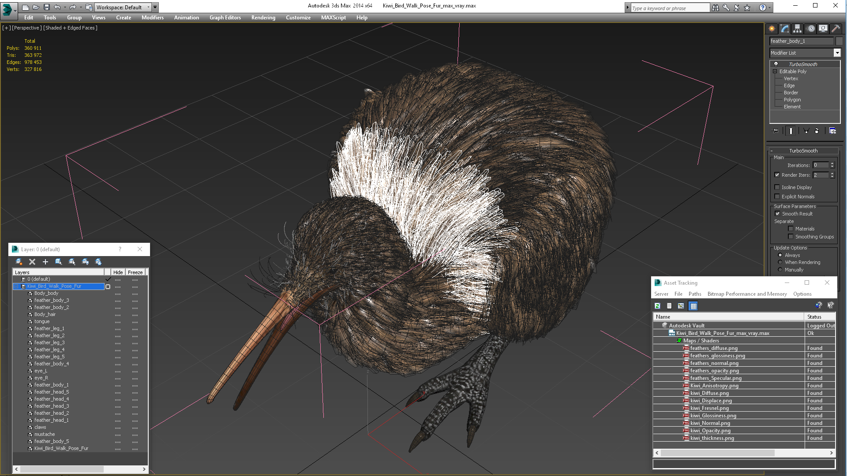Uncheck Smooth Result checkbox
Image resolution: width=847 pixels, height=476 pixels.
point(777,214)
